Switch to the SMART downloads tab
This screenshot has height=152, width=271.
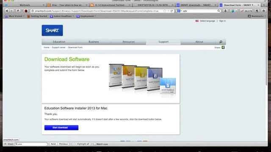point(196,5)
